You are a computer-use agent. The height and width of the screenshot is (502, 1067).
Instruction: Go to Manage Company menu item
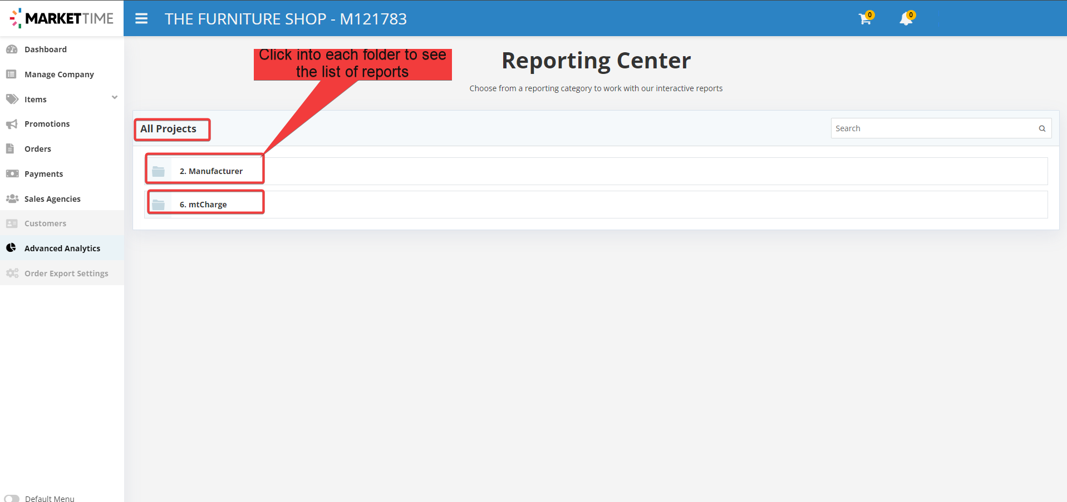click(59, 74)
